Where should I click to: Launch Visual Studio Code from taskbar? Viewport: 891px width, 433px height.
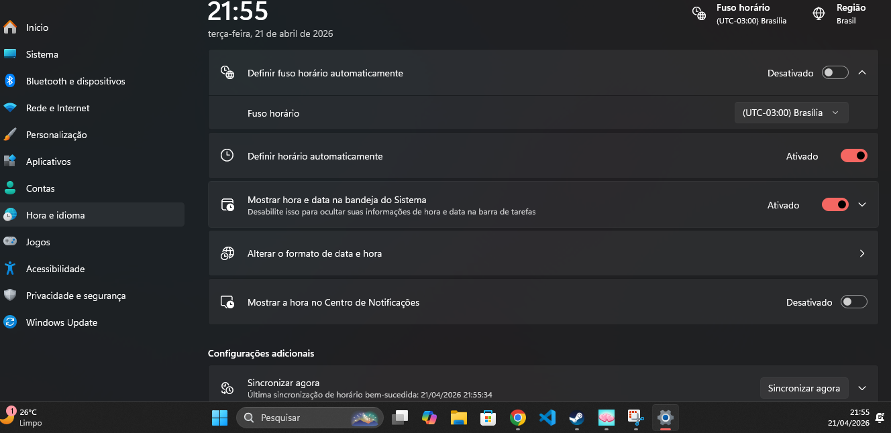pos(547,418)
